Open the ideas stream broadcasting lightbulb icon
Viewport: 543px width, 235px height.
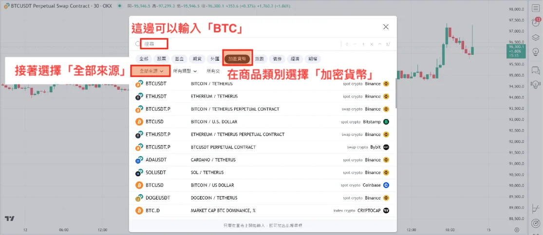[x=535, y=84]
